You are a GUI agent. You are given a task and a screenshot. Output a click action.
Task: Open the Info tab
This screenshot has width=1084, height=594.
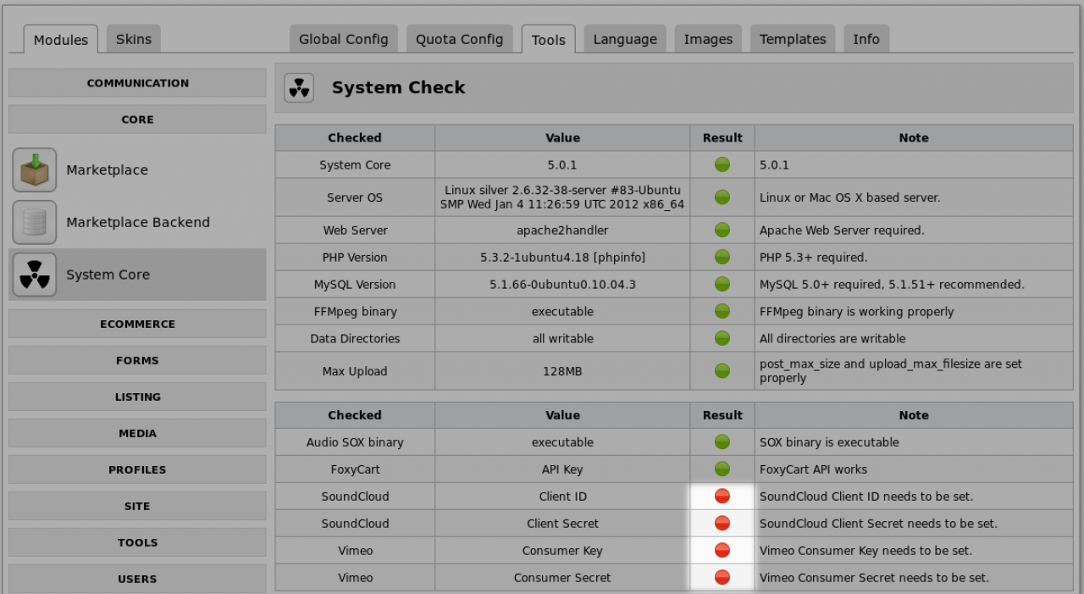(866, 39)
